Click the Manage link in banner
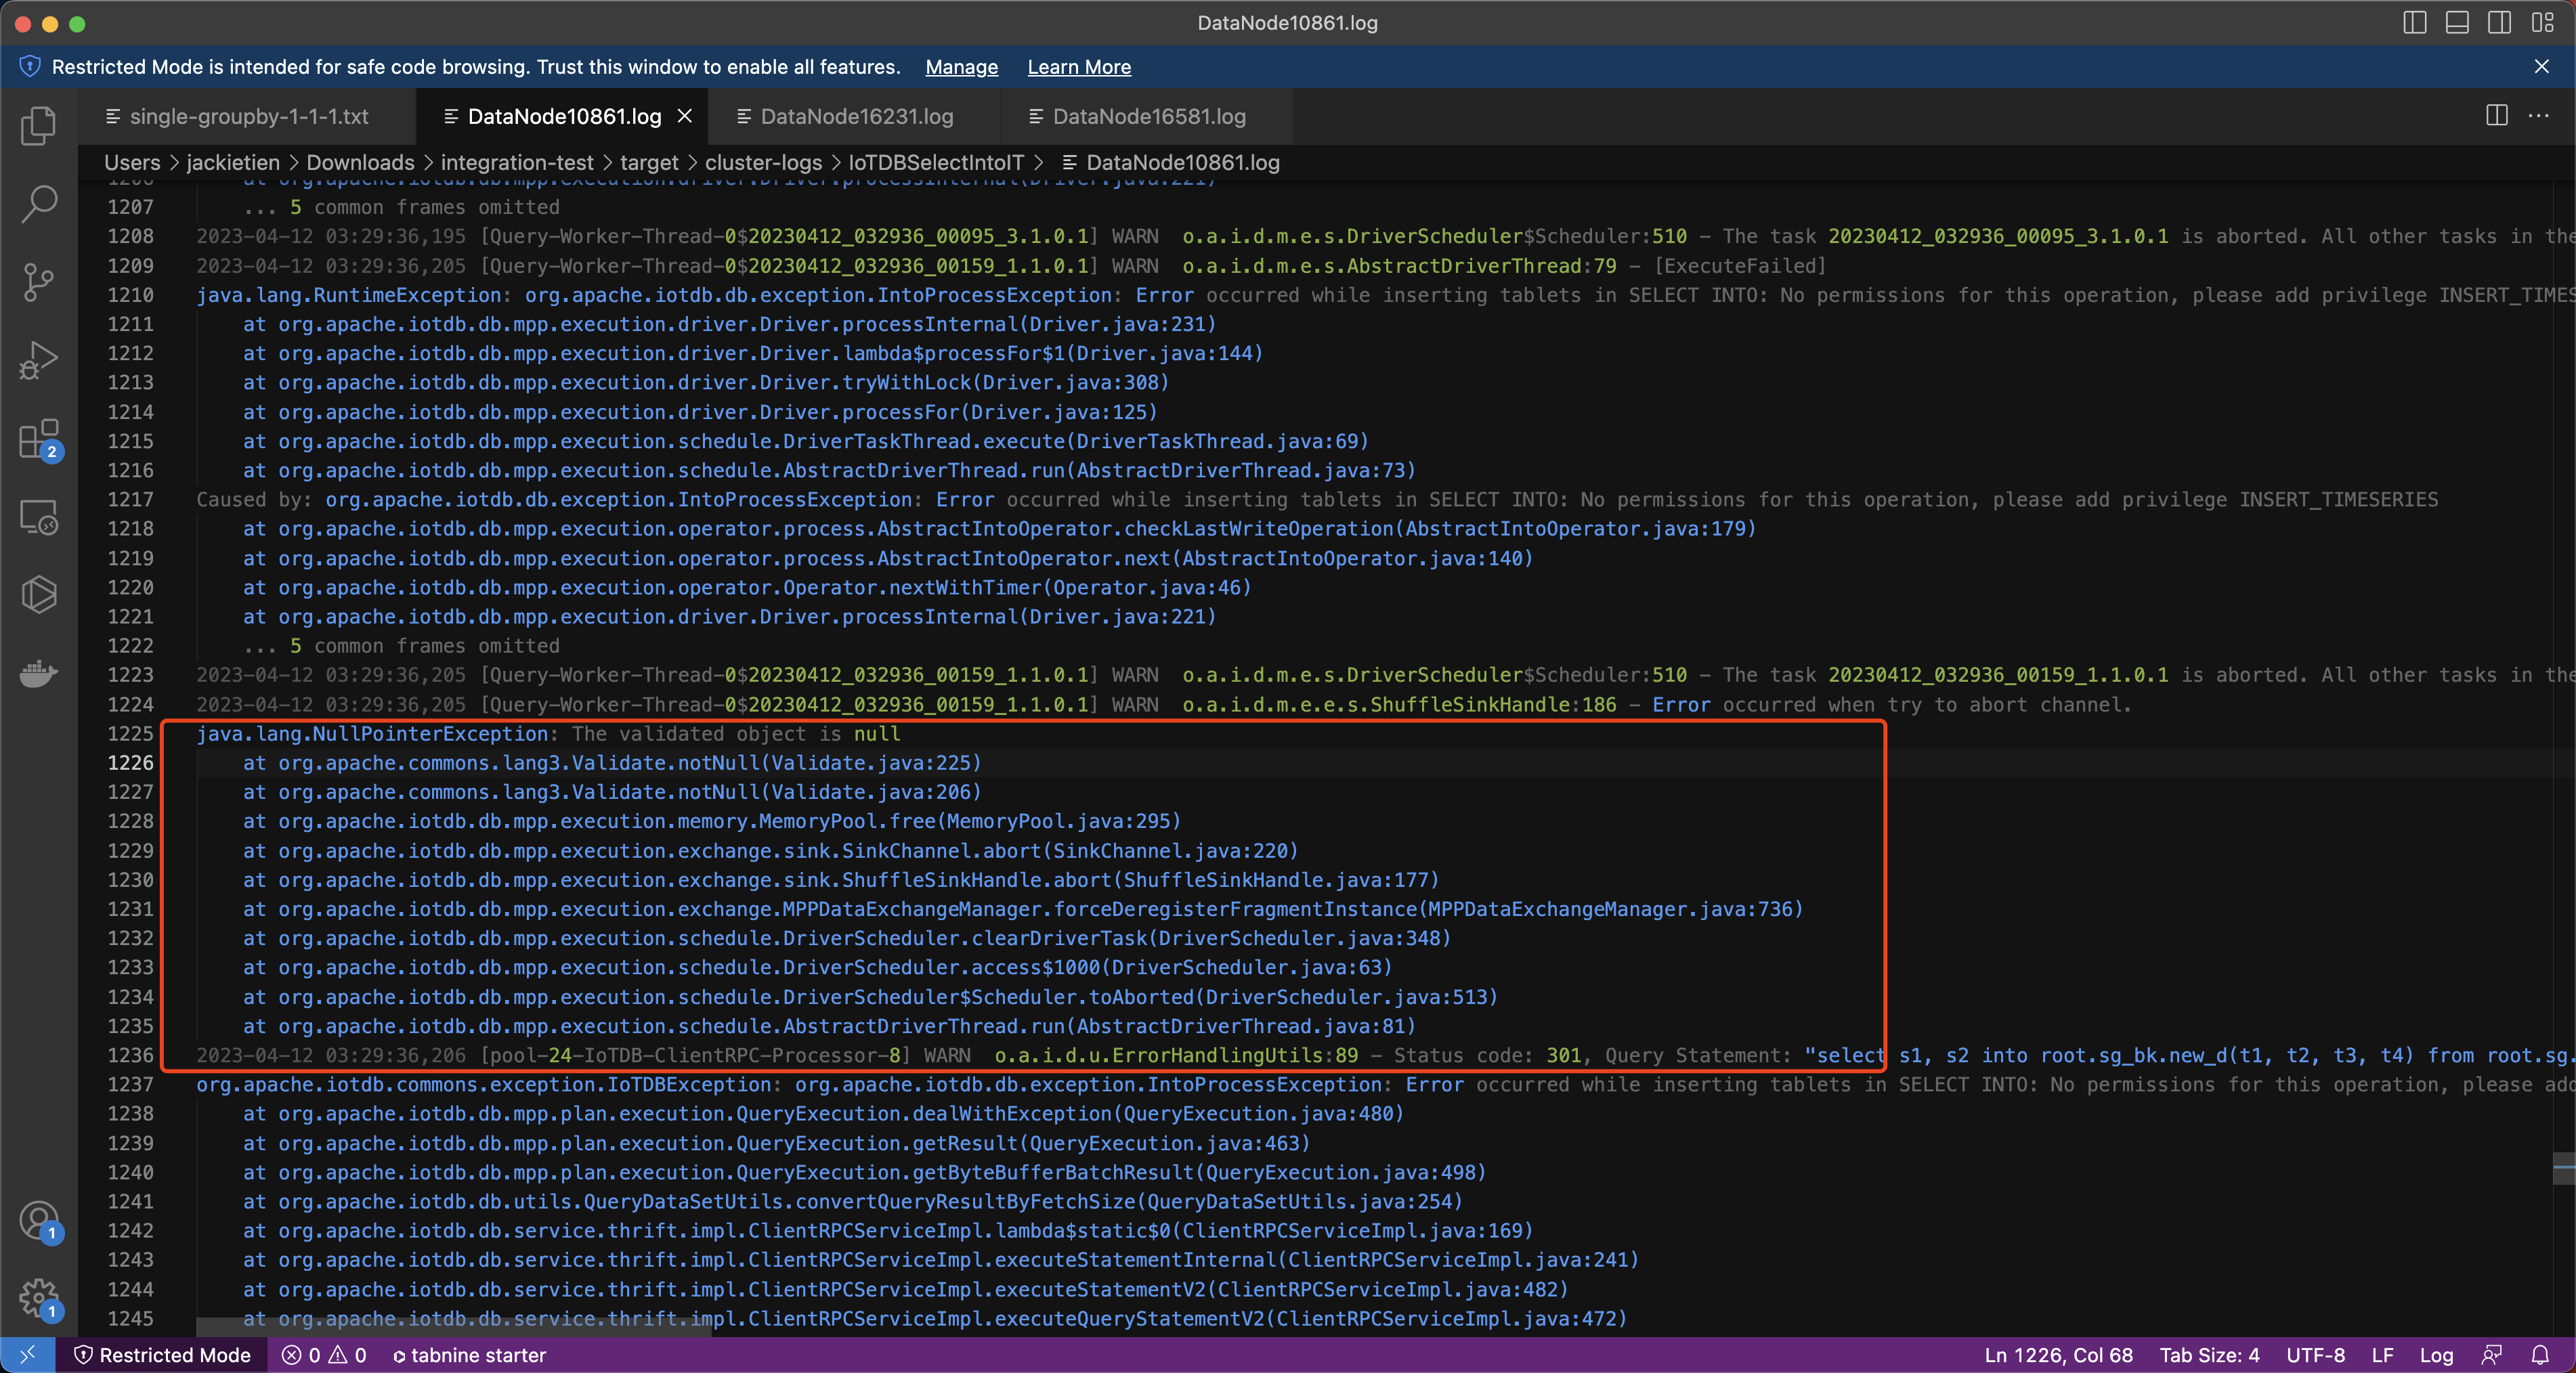This screenshot has width=2576, height=1373. click(x=961, y=67)
